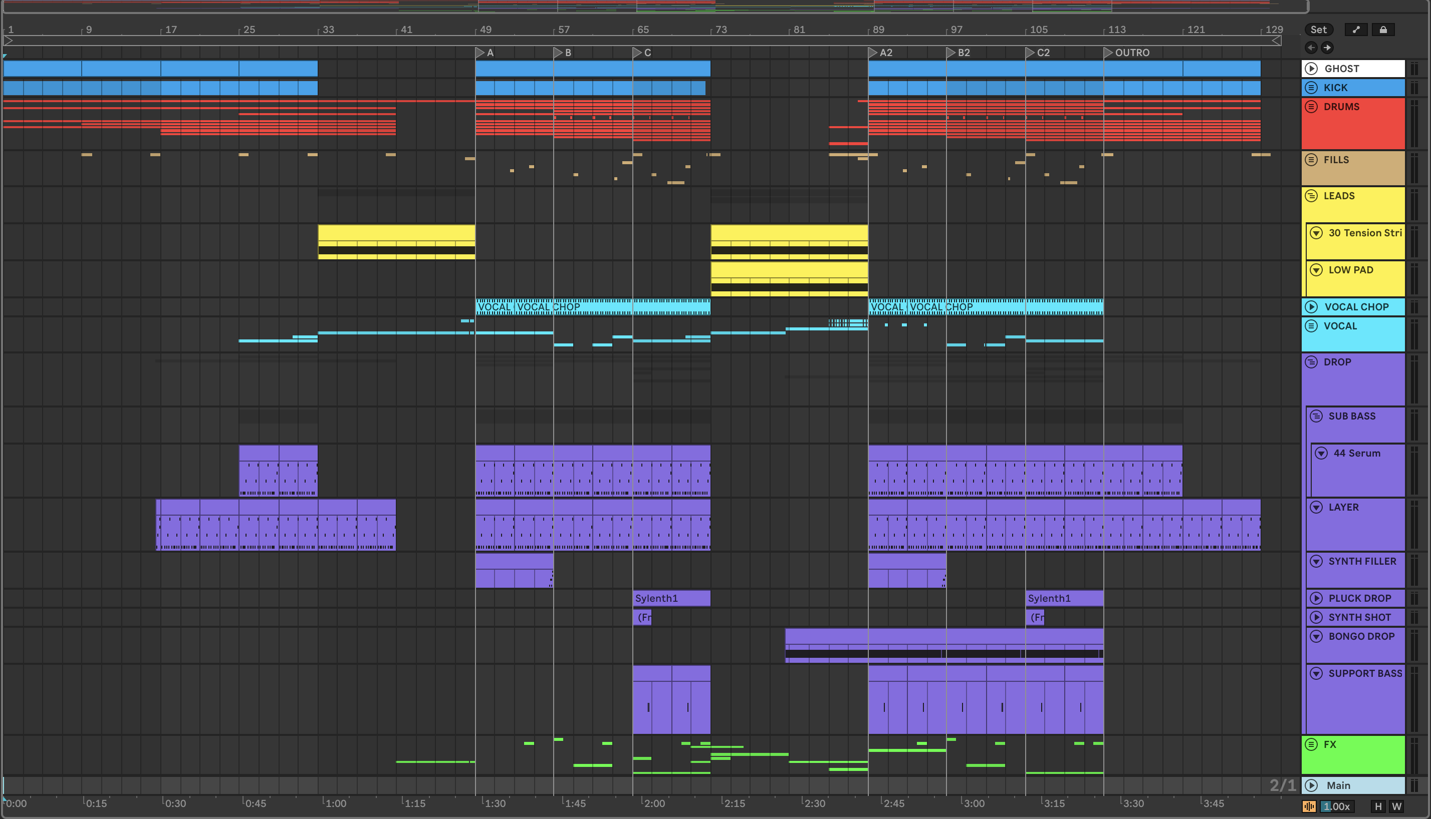Click the Set locator button
1431x819 pixels.
coord(1318,30)
